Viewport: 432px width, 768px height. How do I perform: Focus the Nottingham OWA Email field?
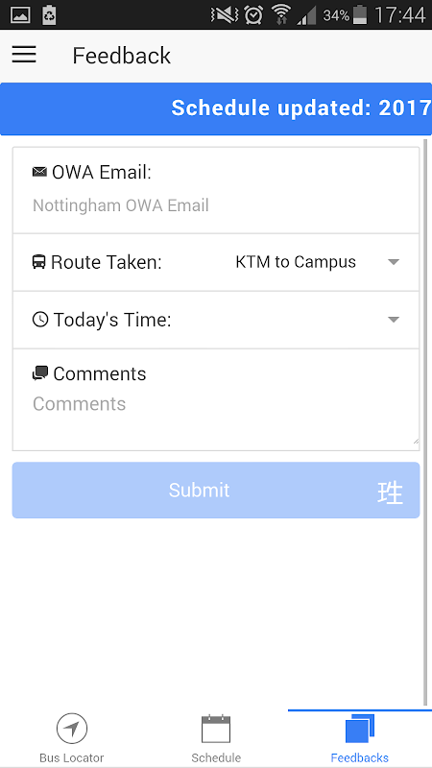(x=216, y=205)
